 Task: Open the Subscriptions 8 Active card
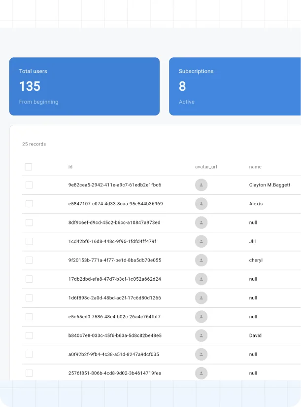click(235, 86)
